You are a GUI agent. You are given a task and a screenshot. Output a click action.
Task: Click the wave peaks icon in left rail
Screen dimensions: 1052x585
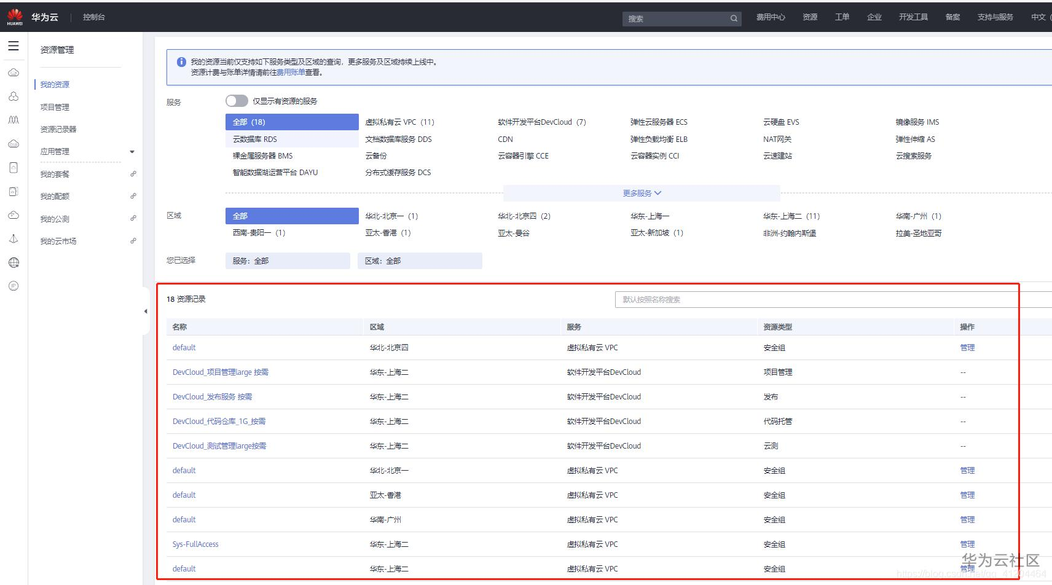click(x=14, y=120)
